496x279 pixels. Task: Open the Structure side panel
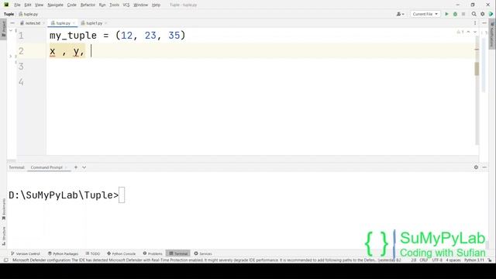[x=3, y=236]
